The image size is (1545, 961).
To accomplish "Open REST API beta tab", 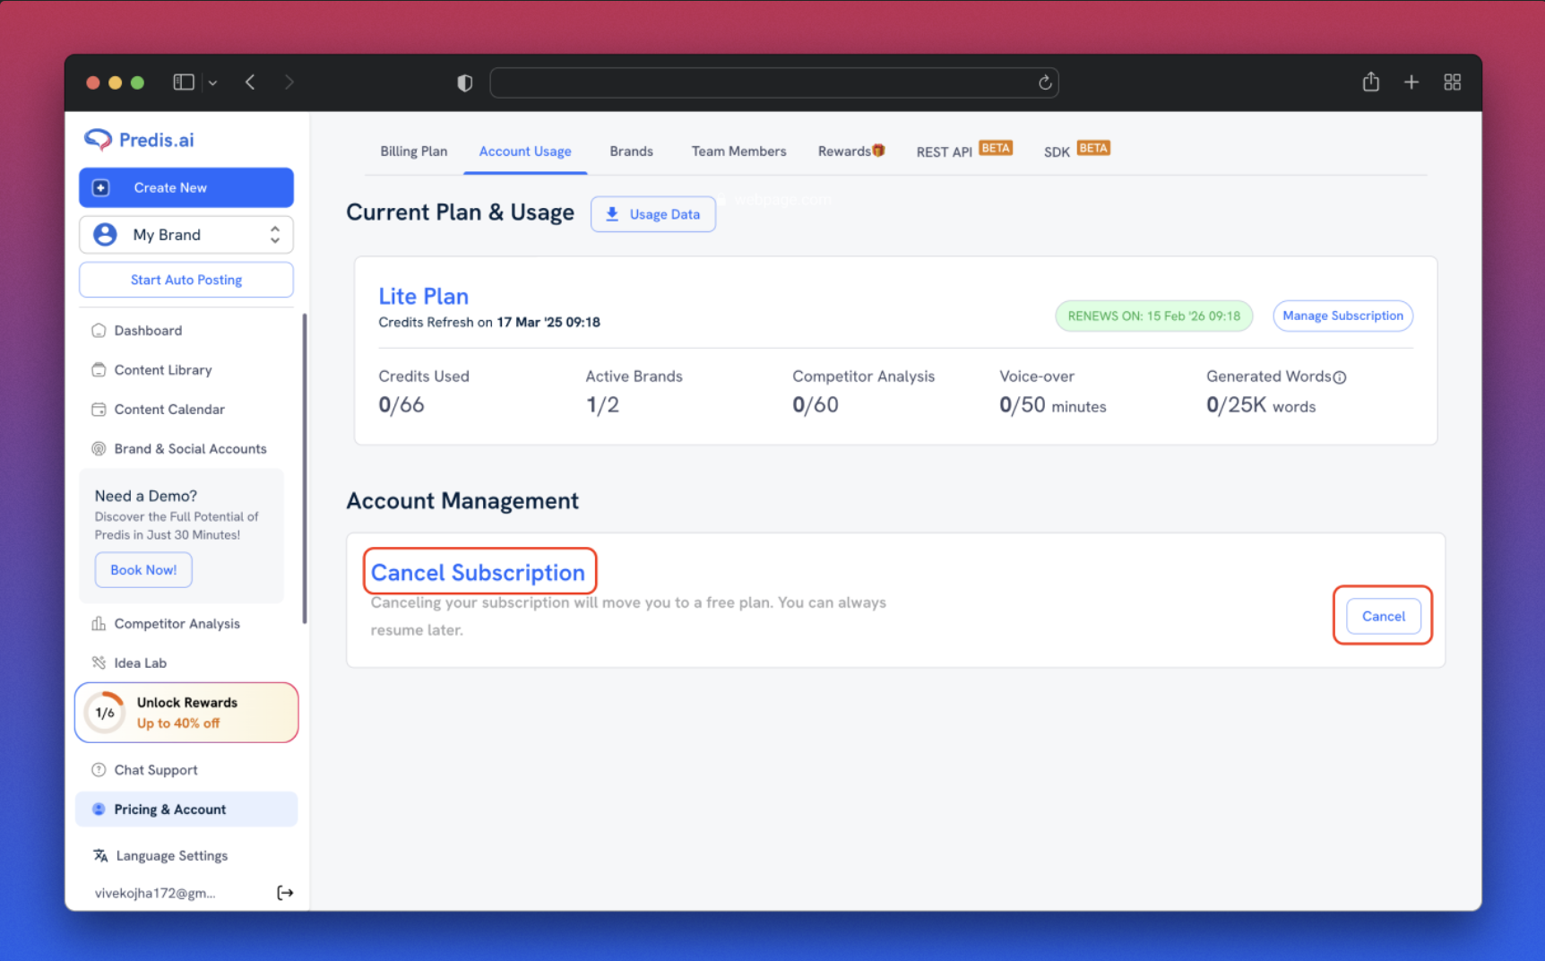I will point(964,151).
